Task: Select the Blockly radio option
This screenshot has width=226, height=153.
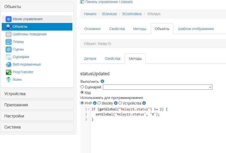Action: [x=99, y=103]
